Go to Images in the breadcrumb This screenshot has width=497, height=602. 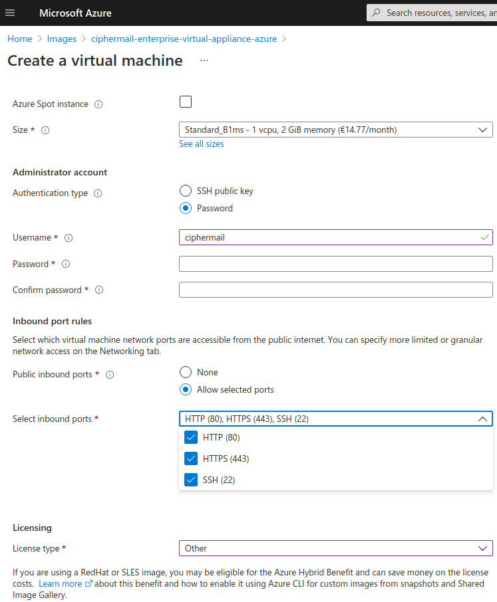(x=61, y=39)
